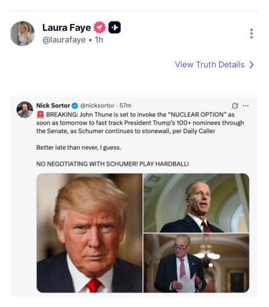Image resolution: width=269 pixels, height=307 pixels.
Task: Click the chevron next to View Truth Details
Action: (252, 64)
